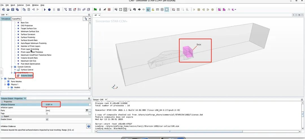Click the blue Run play arrow icon

(x=45, y=10)
